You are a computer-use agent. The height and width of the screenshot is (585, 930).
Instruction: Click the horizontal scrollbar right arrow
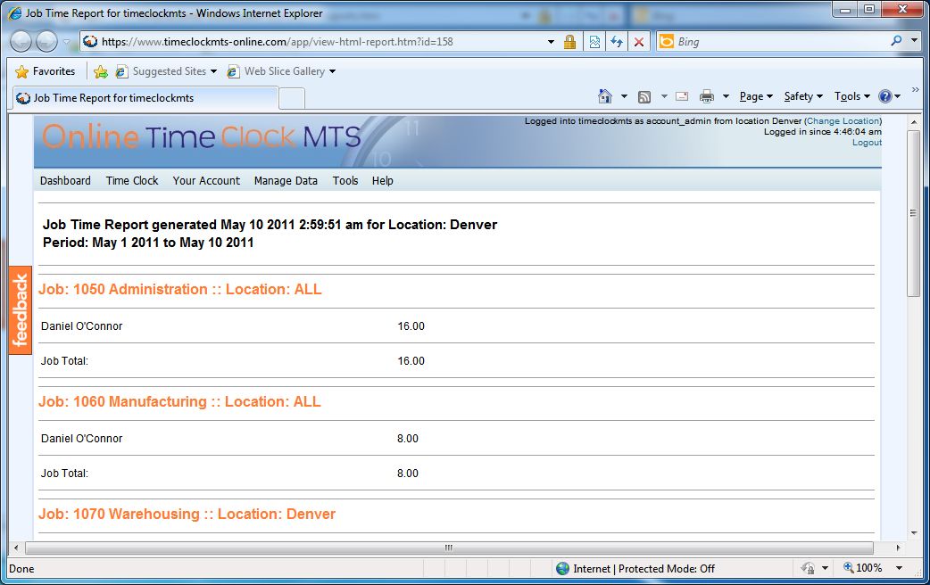point(898,548)
